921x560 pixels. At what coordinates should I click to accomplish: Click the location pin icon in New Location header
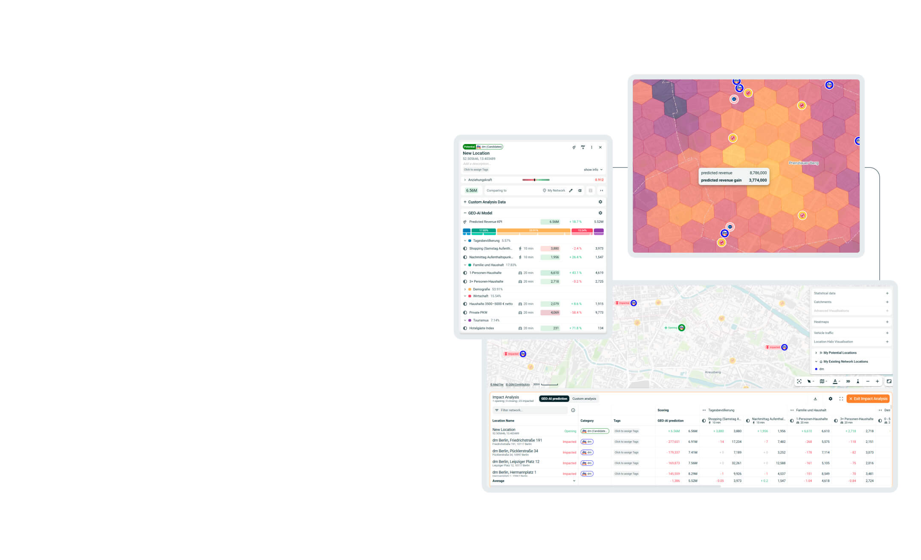[574, 147]
